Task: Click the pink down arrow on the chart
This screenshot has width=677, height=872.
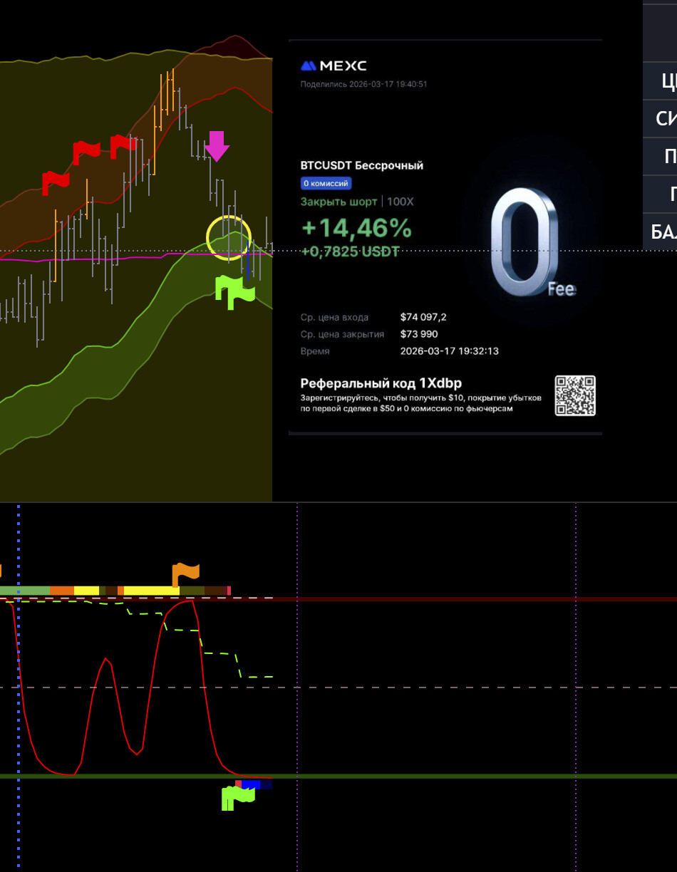Action: coord(217,145)
